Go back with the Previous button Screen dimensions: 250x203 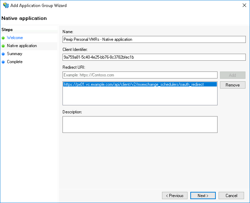[175, 196]
